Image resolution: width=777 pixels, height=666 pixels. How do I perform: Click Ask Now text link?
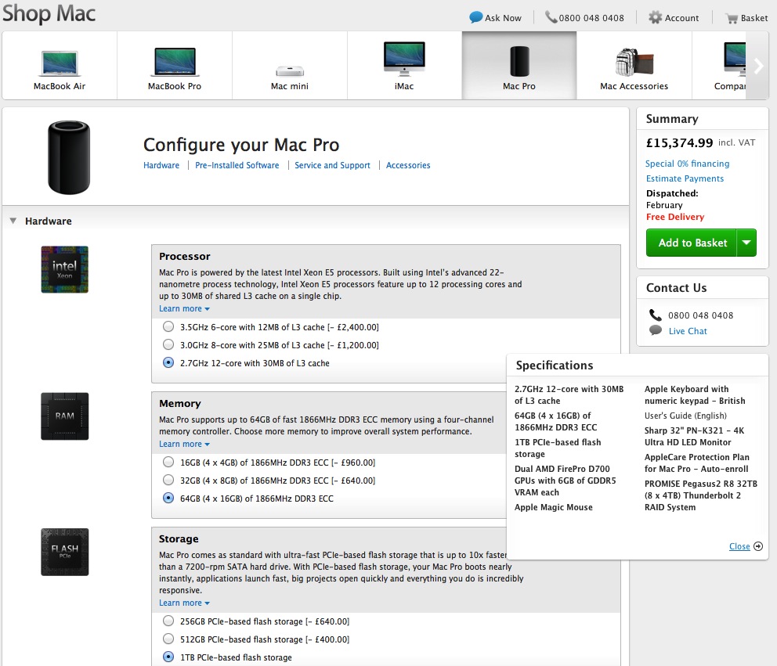[503, 18]
